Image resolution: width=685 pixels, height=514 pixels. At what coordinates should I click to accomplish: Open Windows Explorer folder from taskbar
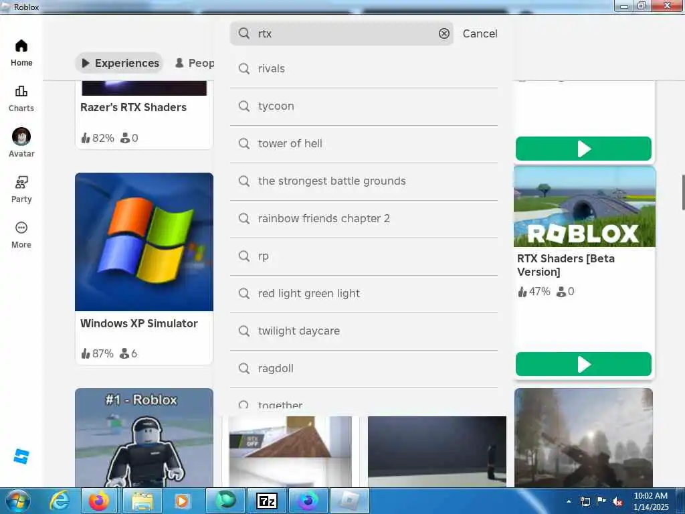point(142,501)
